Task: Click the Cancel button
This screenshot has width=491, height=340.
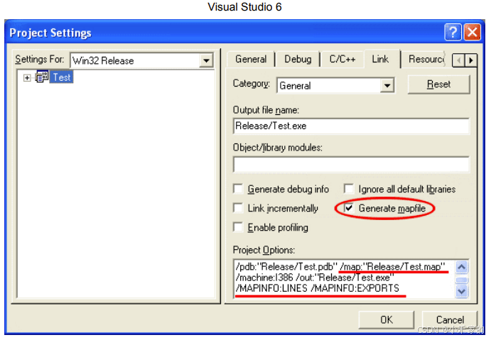Action: coord(450,319)
